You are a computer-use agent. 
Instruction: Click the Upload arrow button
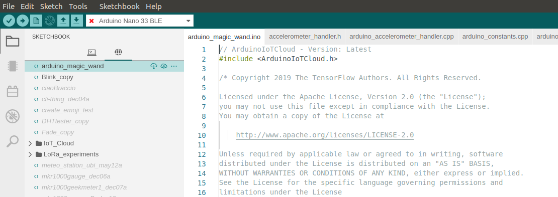coord(23,21)
